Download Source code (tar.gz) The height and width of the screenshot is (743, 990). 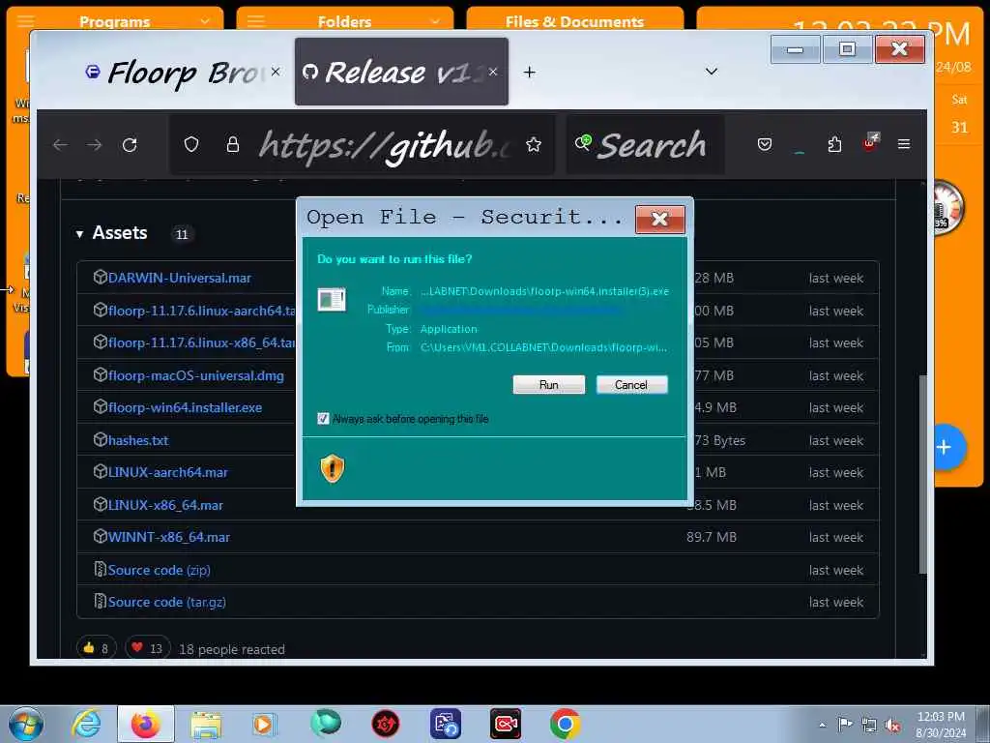click(x=166, y=602)
